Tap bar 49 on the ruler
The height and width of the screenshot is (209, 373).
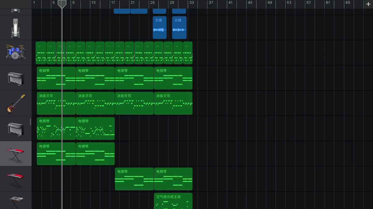click(x=270, y=3)
